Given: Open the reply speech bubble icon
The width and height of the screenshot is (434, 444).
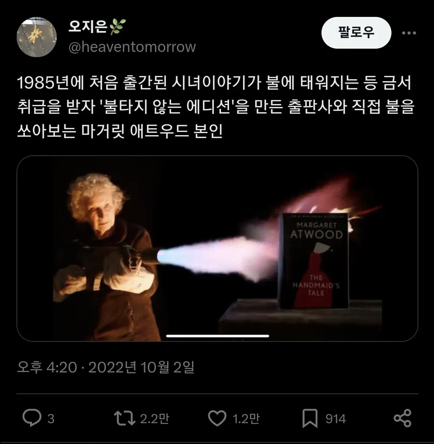Looking at the screenshot, I should tap(32, 418).
